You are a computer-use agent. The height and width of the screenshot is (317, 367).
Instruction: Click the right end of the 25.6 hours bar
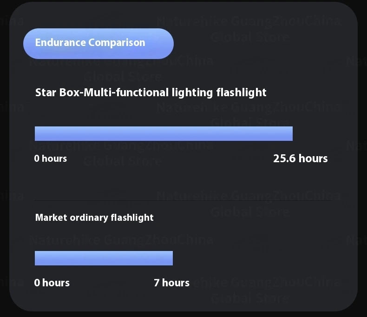(x=290, y=133)
